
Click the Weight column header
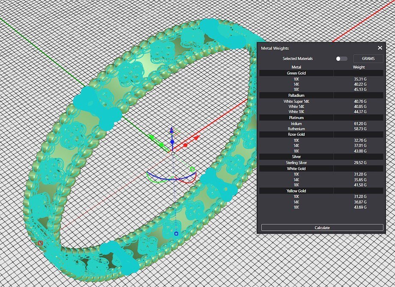[359, 67]
